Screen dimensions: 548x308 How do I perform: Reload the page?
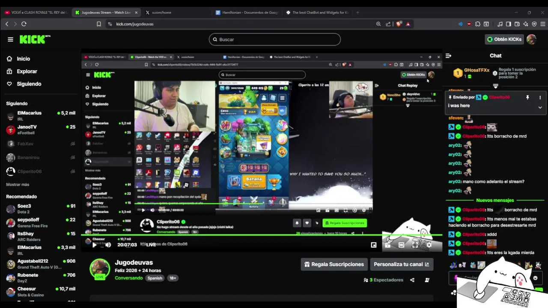tap(24, 24)
